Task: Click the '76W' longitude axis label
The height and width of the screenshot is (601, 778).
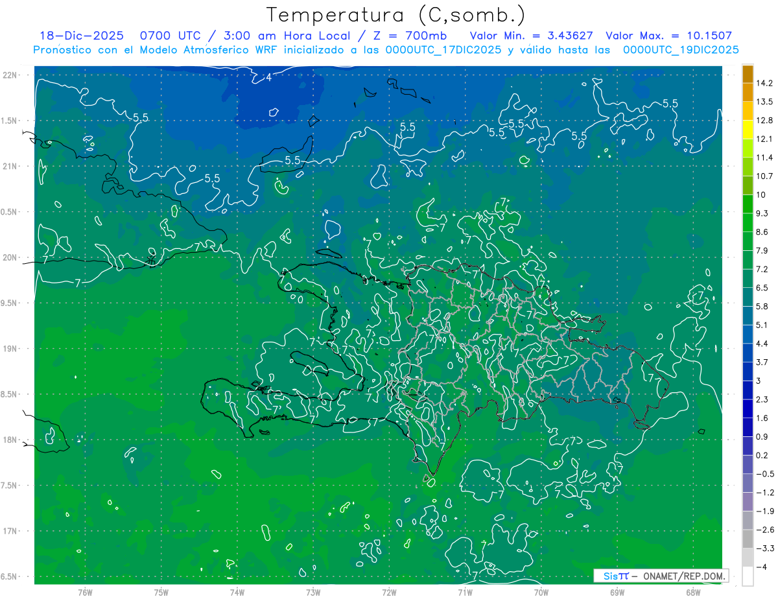Action: coord(85,592)
